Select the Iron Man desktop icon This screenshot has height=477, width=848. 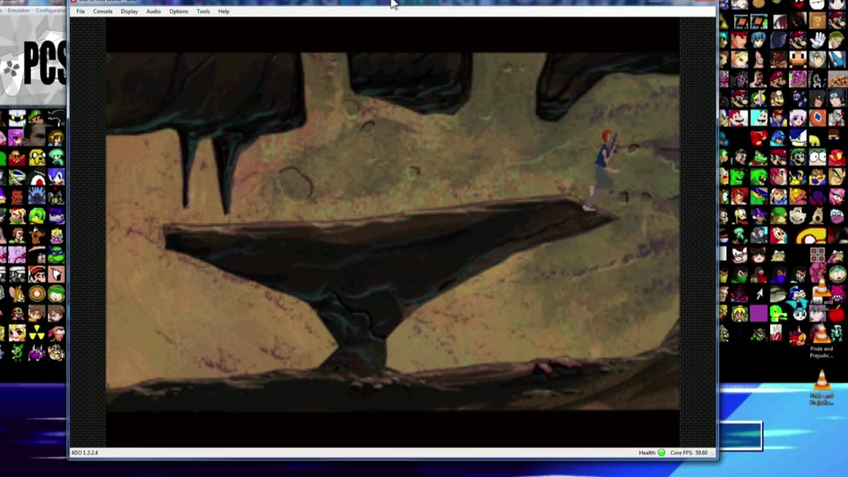tap(837, 158)
